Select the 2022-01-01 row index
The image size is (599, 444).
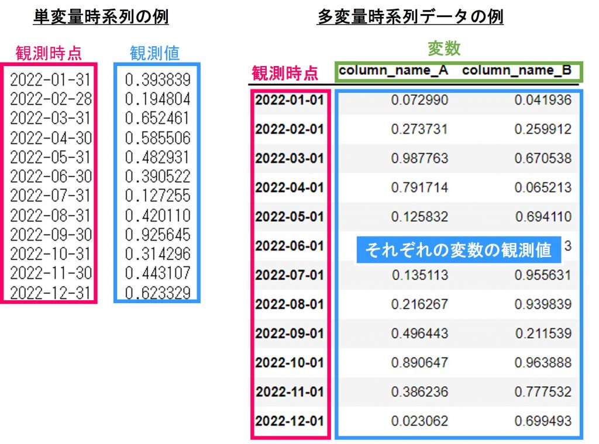[290, 100]
